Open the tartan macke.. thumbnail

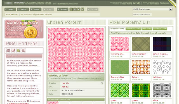pos(162,44)
